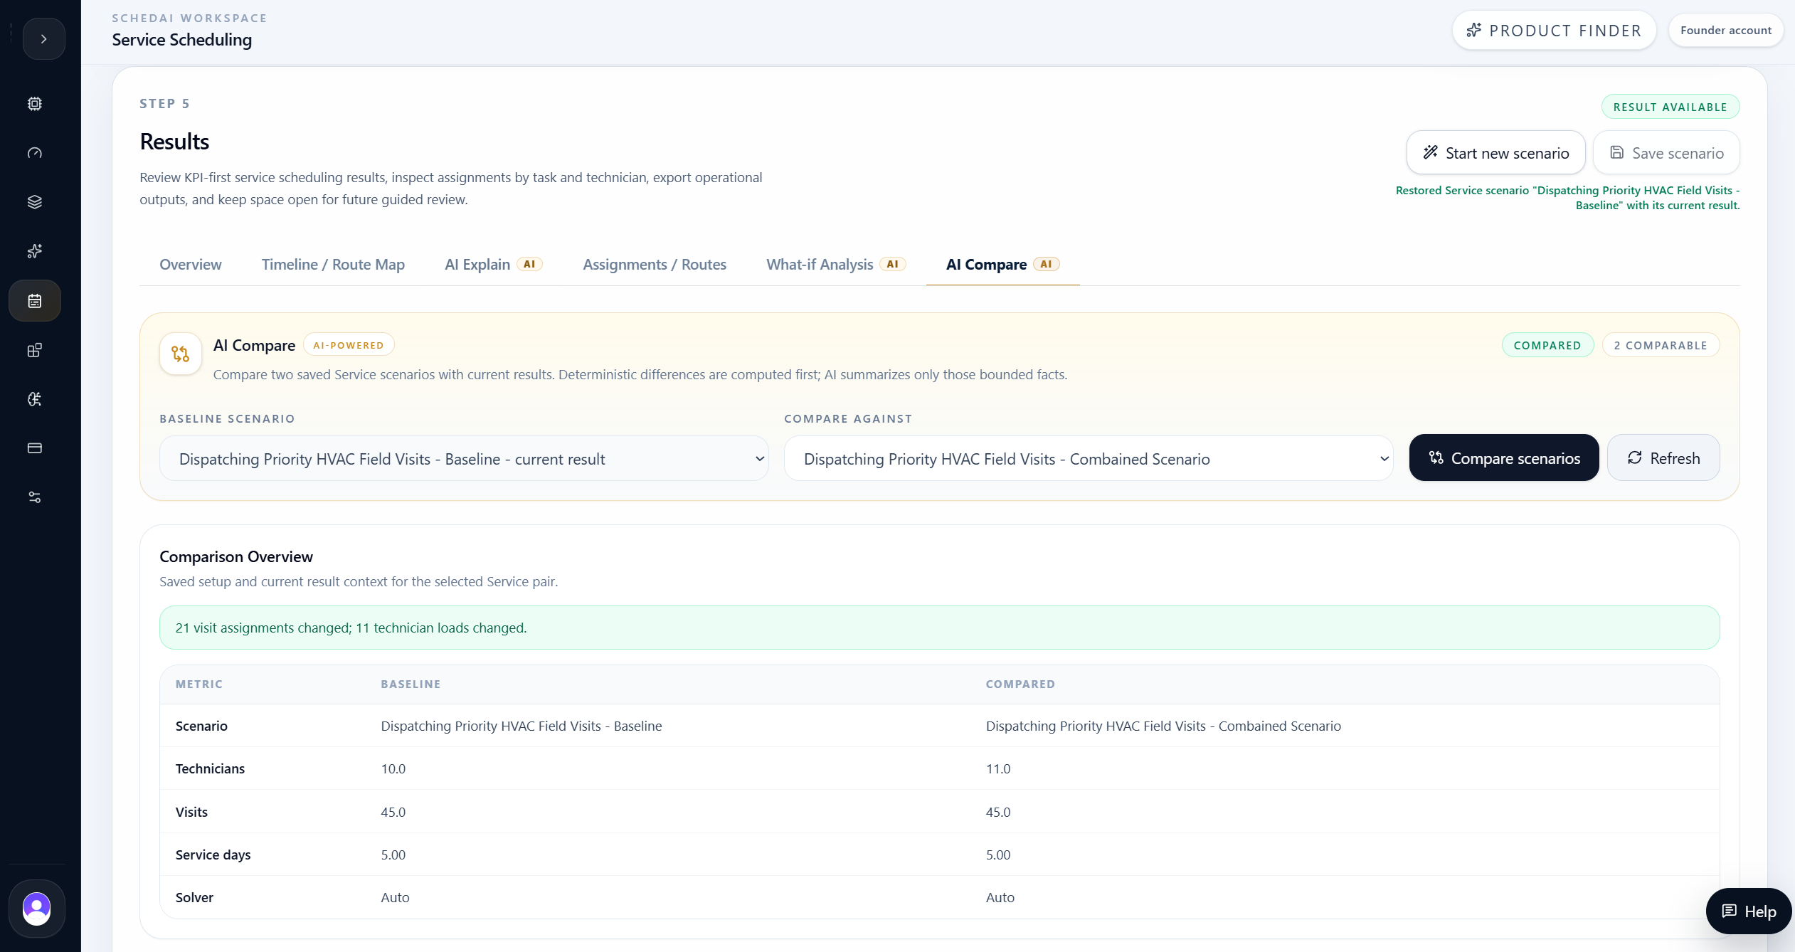This screenshot has height=952, width=1795.
Task: Click the Comparison Overview heading
Action: (236, 557)
